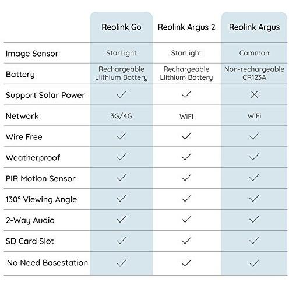Image resolution: width=289 pixels, height=289 pixels.
Task: Click Reolink Argus 2 130° Viewing Angle checkmark
Action: coord(186,199)
